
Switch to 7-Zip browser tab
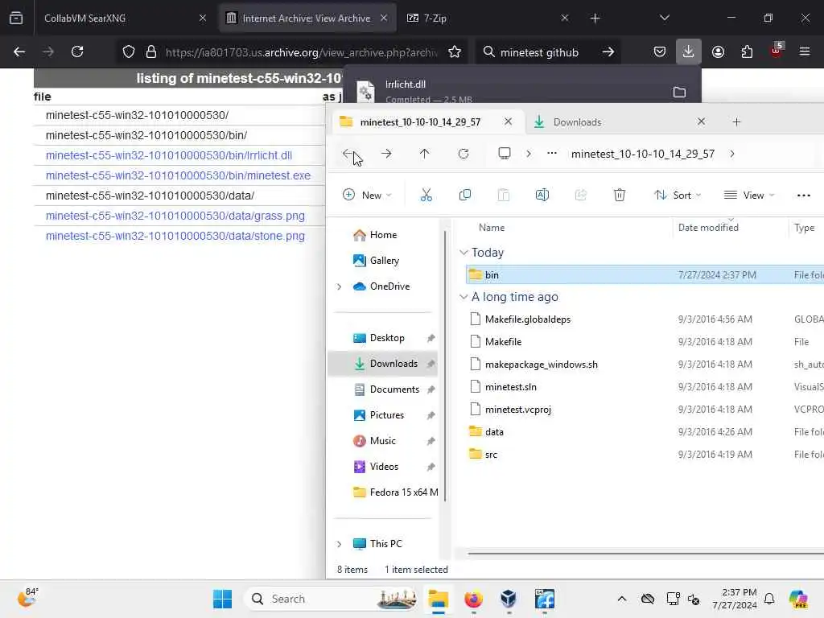487,18
